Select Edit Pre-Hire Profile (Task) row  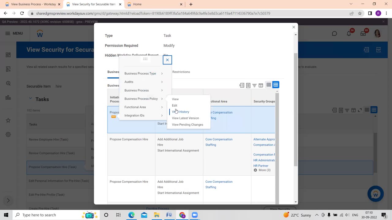pos(47,195)
